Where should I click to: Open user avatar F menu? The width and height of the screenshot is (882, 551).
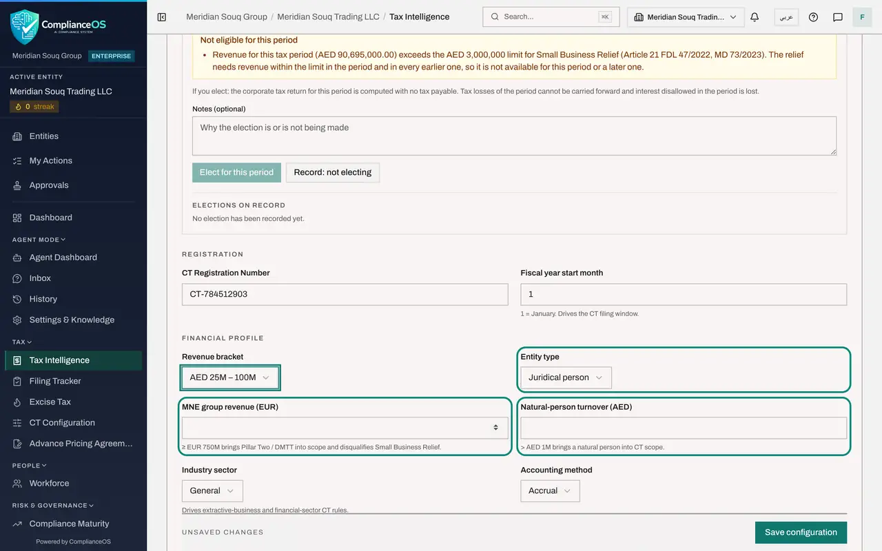863,17
